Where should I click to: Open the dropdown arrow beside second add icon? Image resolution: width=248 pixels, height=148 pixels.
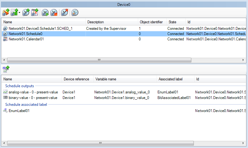coord(19,13)
